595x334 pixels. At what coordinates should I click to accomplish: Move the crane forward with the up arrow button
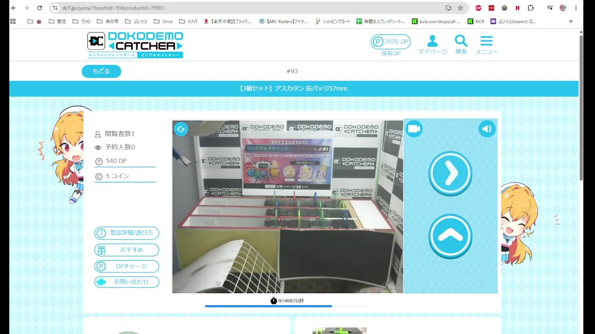450,236
